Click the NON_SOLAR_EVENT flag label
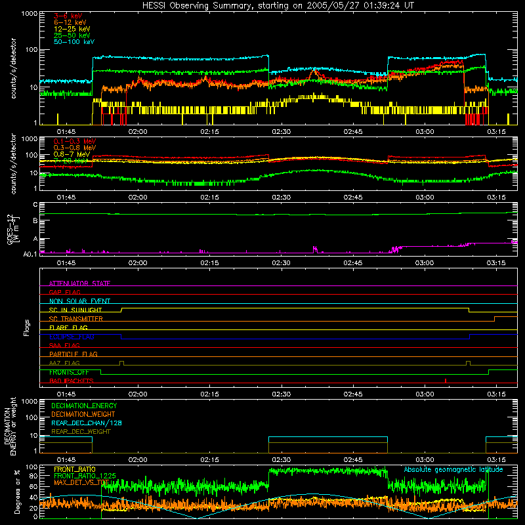Screen dimensions: 525x525 pos(79,301)
